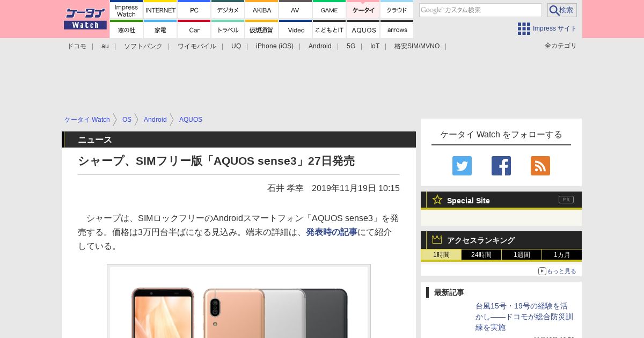Click the ケータイ Watch breadcrumb
Viewport: 644px width, 338px height.
[87, 120]
